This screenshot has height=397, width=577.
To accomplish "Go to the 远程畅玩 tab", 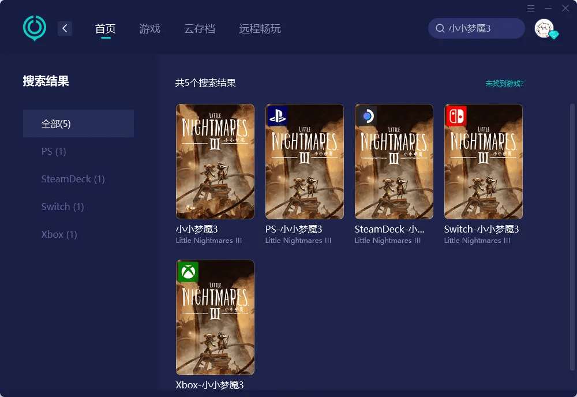I will 260,28.
